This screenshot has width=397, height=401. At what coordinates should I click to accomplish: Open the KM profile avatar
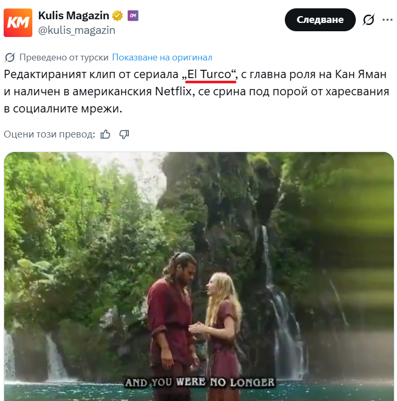tap(18, 23)
